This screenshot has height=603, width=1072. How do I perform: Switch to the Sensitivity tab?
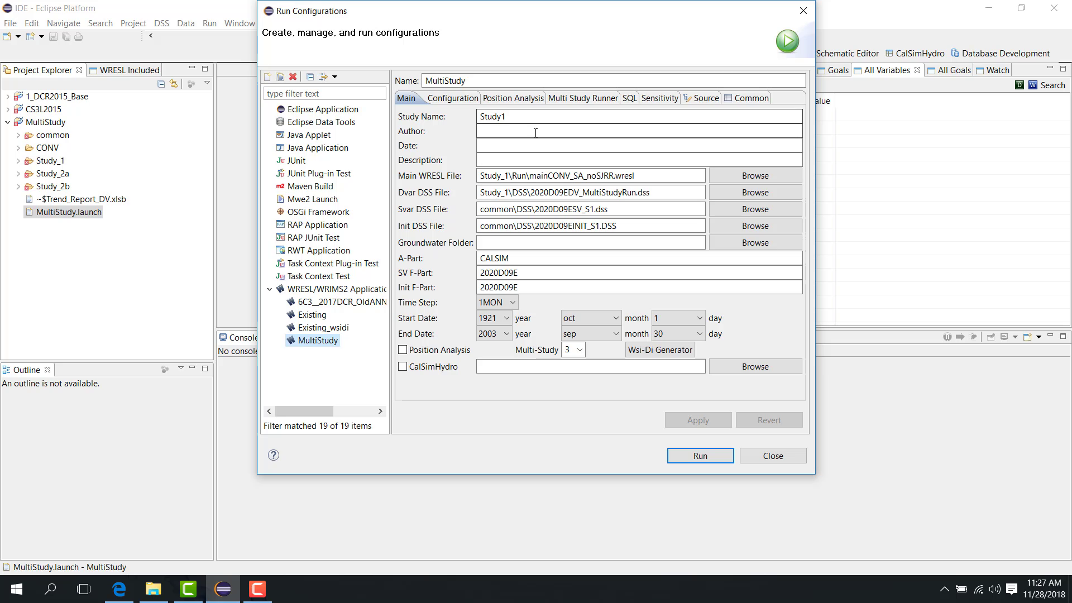coord(659,98)
